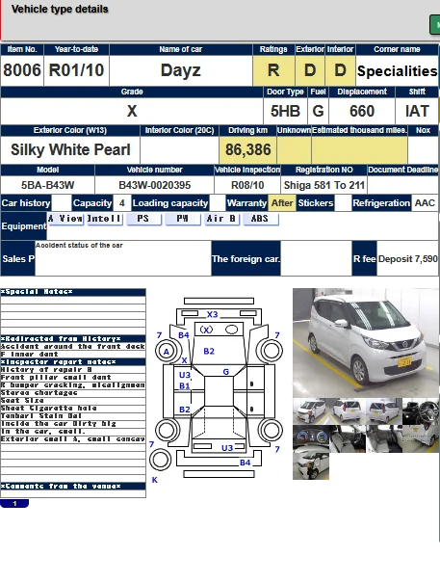The image size is (440, 582).
Task: Click the warranty value After
Action: (282, 203)
